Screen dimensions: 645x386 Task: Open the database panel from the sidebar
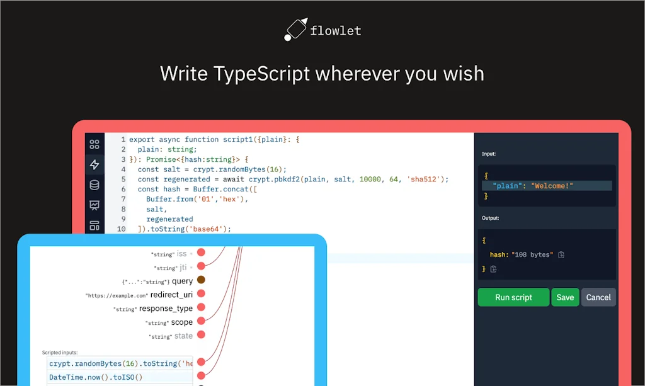(x=94, y=184)
